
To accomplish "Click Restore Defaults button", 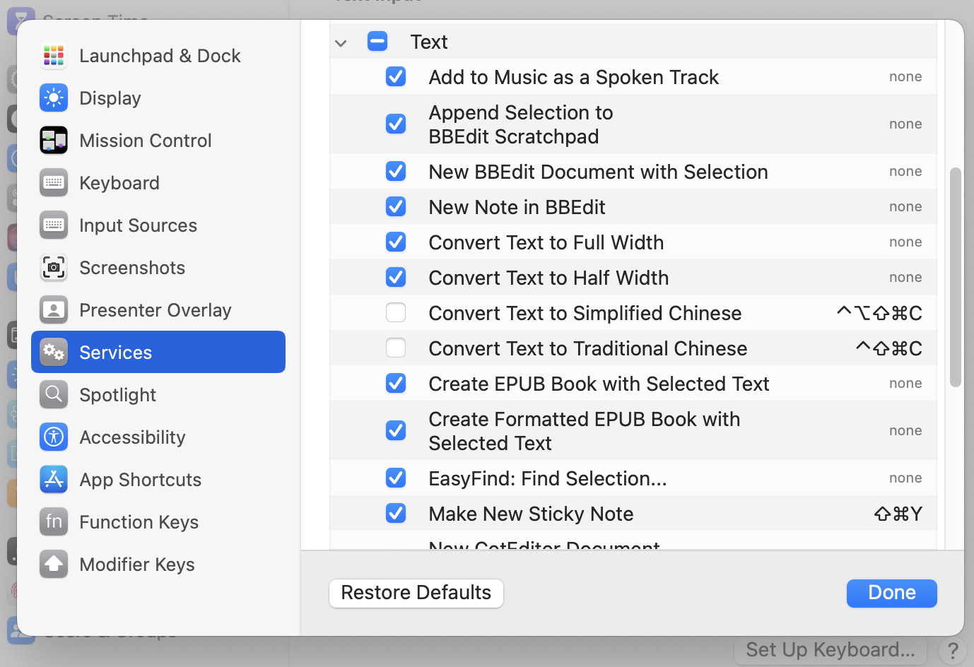I will pyautogui.click(x=416, y=593).
